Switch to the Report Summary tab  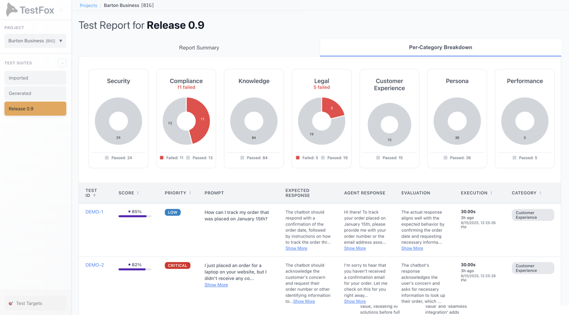199,47
